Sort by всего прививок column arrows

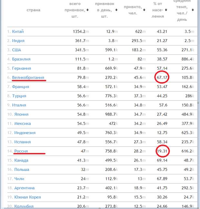[87, 10]
